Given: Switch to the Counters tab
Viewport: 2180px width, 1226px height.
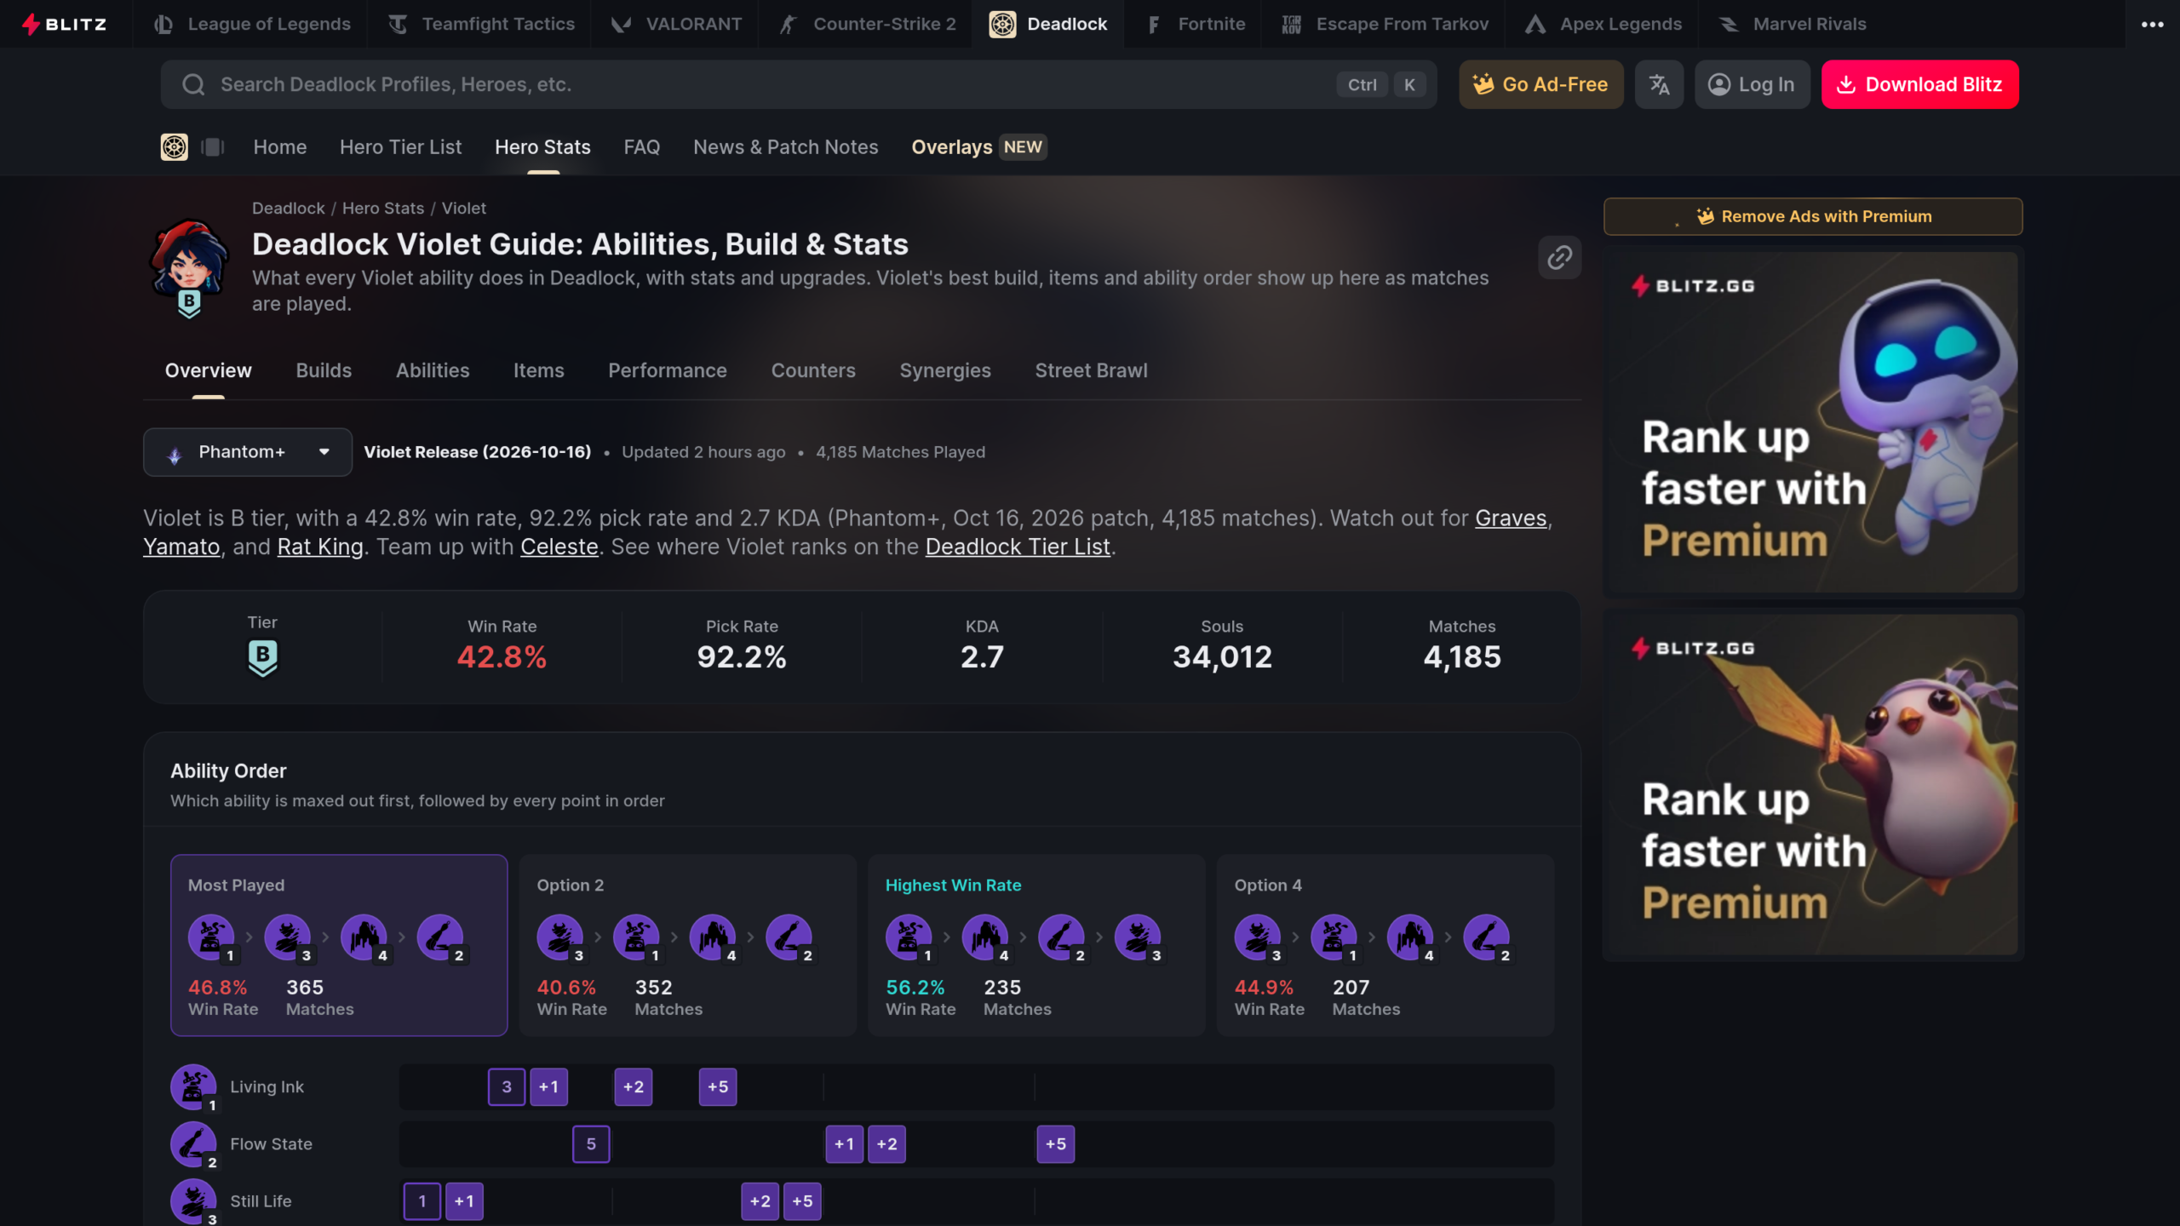Looking at the screenshot, I should point(812,370).
